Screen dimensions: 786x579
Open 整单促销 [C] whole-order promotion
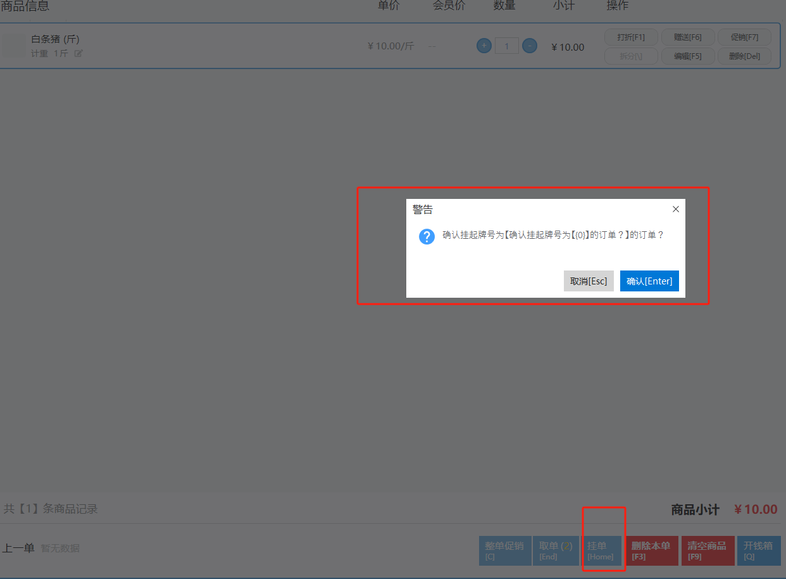click(504, 550)
